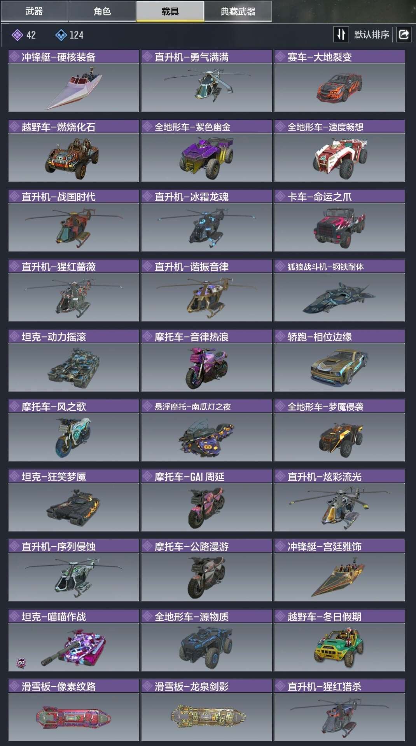Pick the 滑雪板-龙泉剑影 snowboard skin
This screenshot has width=416, height=746.
(206, 717)
